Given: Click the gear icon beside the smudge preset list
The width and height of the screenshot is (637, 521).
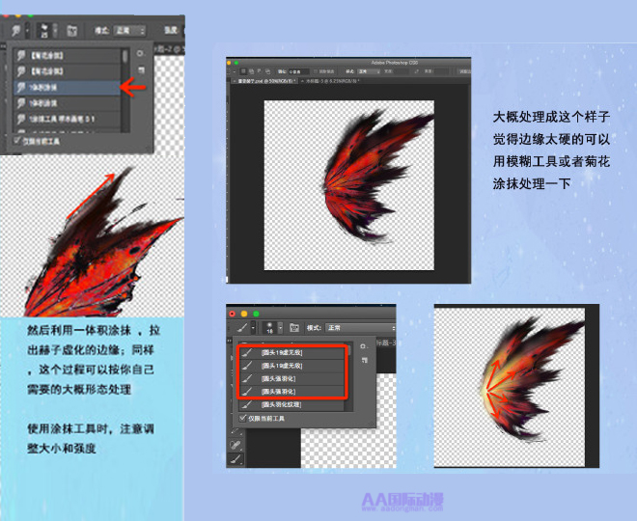Looking at the screenshot, I should (141, 54).
